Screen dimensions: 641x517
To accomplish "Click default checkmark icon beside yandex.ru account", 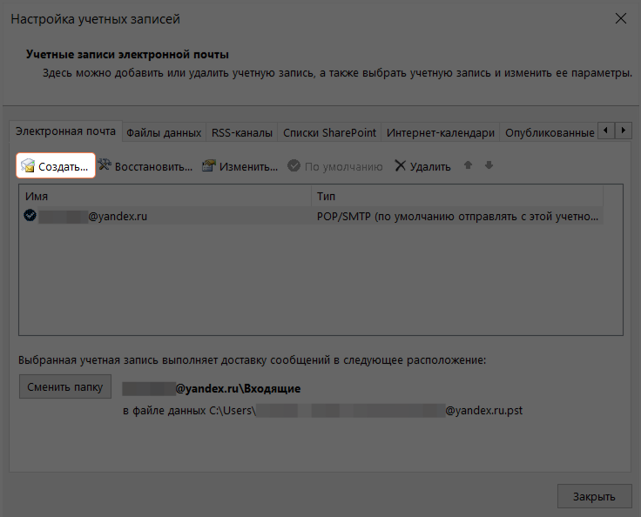I will click(30, 216).
